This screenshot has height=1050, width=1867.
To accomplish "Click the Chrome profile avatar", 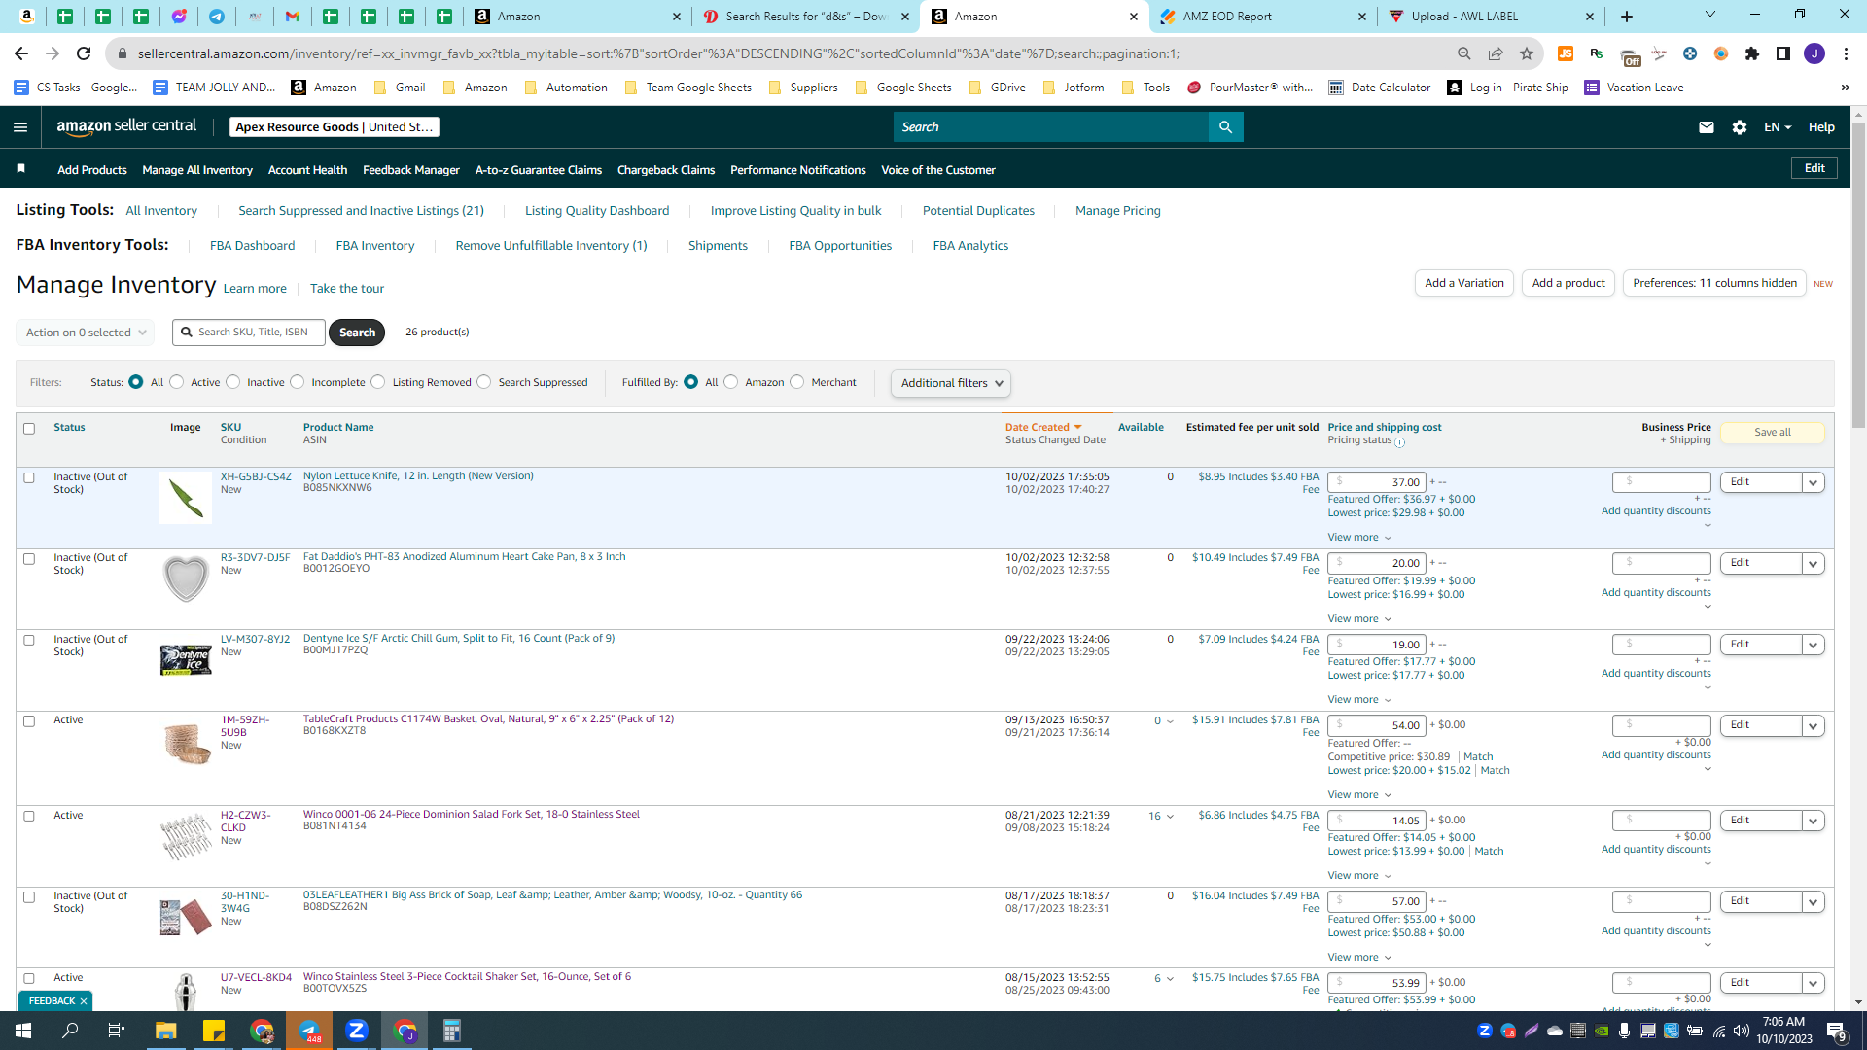I will (x=1814, y=53).
